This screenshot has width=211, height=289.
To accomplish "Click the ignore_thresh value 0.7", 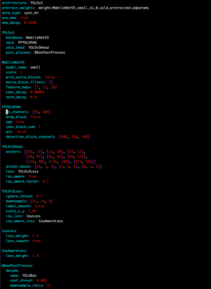I will tap(39, 196).
